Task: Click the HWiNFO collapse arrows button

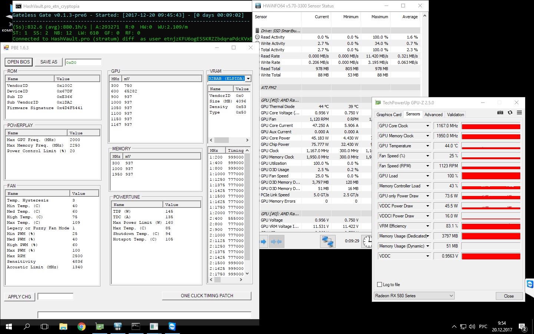Action: coord(276,242)
